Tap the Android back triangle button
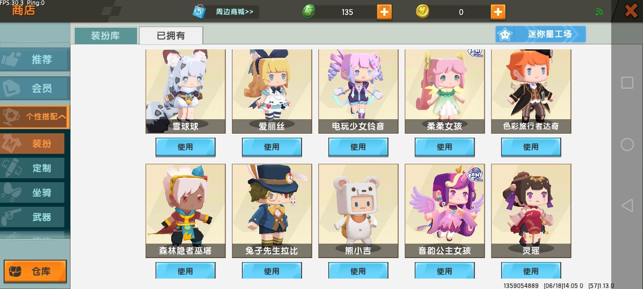This screenshot has width=643, height=289. [627, 206]
